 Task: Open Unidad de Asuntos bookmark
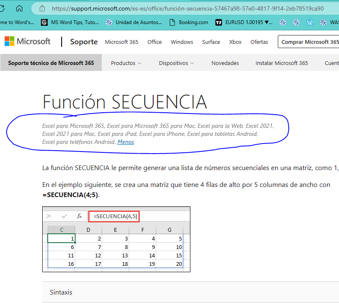tap(134, 22)
